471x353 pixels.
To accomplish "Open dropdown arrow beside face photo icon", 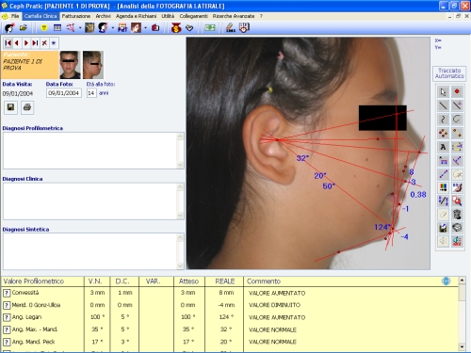I will pyautogui.click(x=145, y=28).
